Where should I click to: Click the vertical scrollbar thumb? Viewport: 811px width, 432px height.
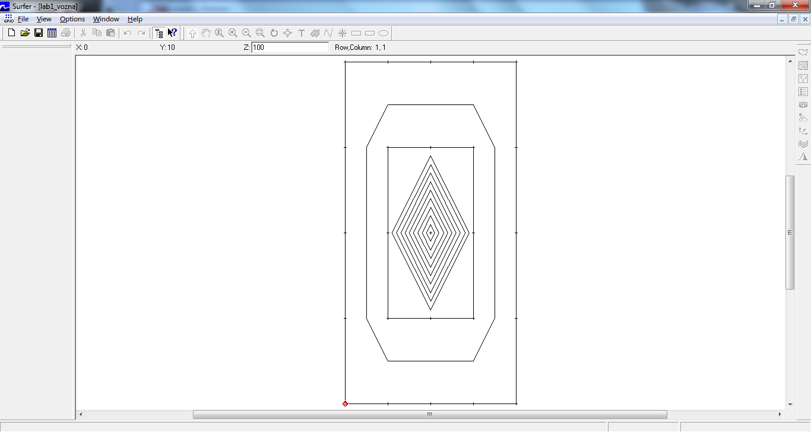point(790,233)
